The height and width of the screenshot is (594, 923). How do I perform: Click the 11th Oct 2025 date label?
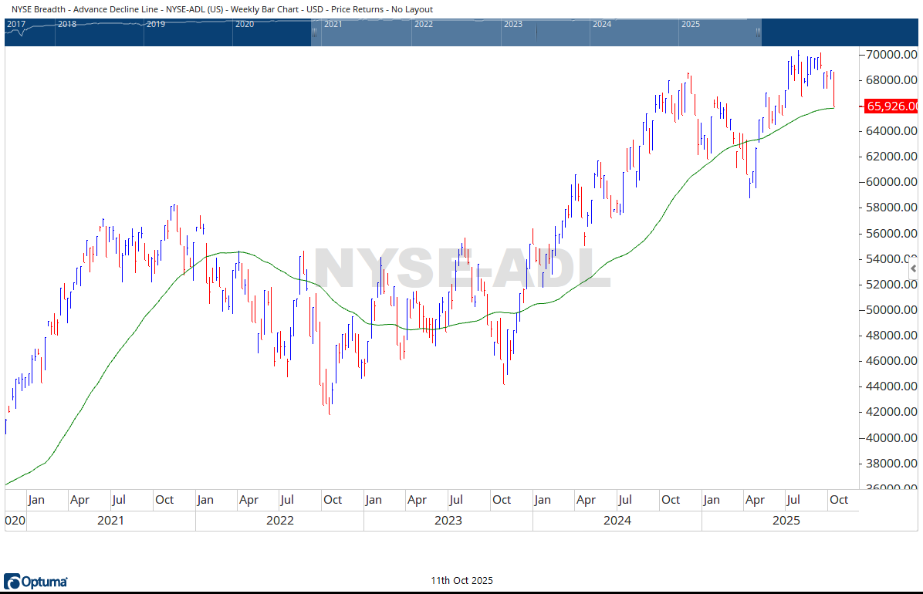coord(461,580)
